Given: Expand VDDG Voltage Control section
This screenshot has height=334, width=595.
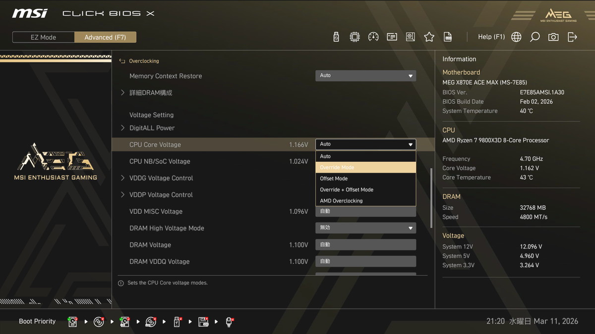Looking at the screenshot, I should click(161, 178).
